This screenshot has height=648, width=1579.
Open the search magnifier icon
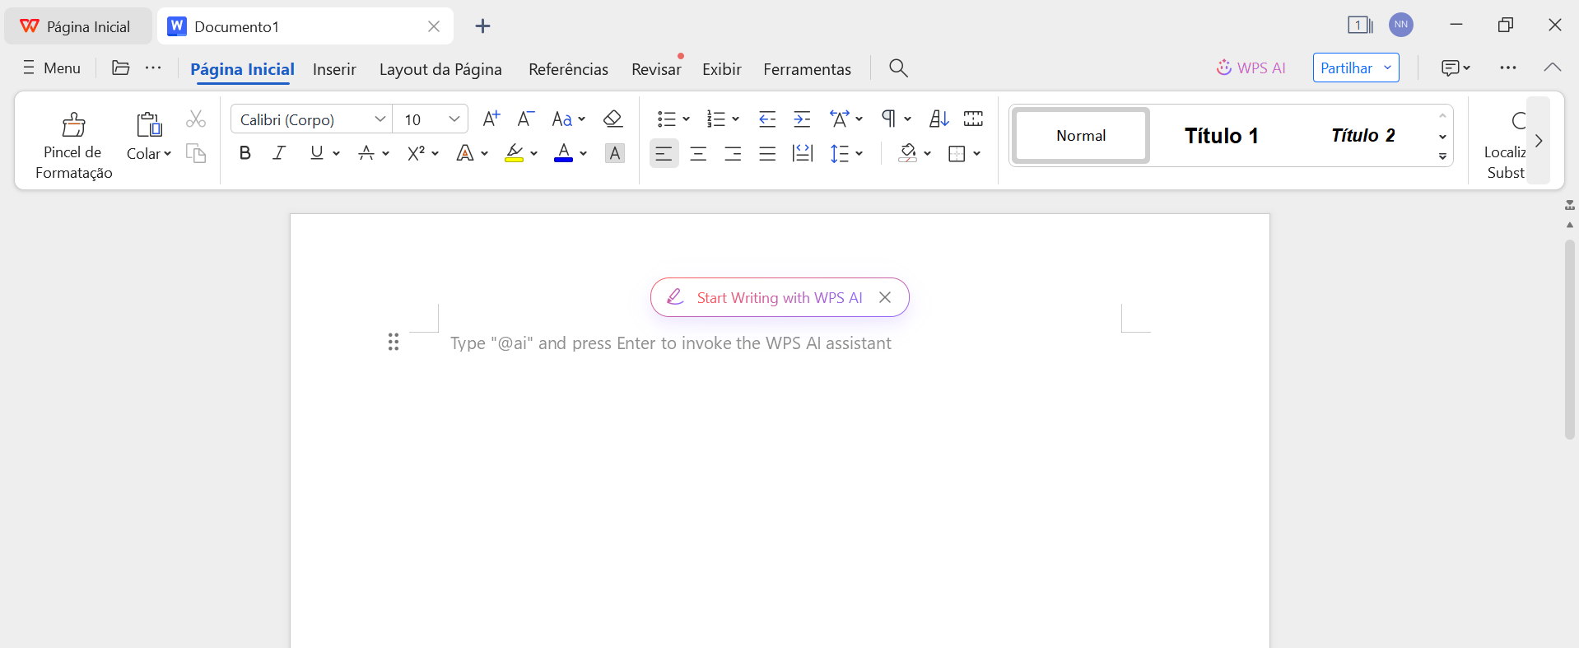[898, 68]
